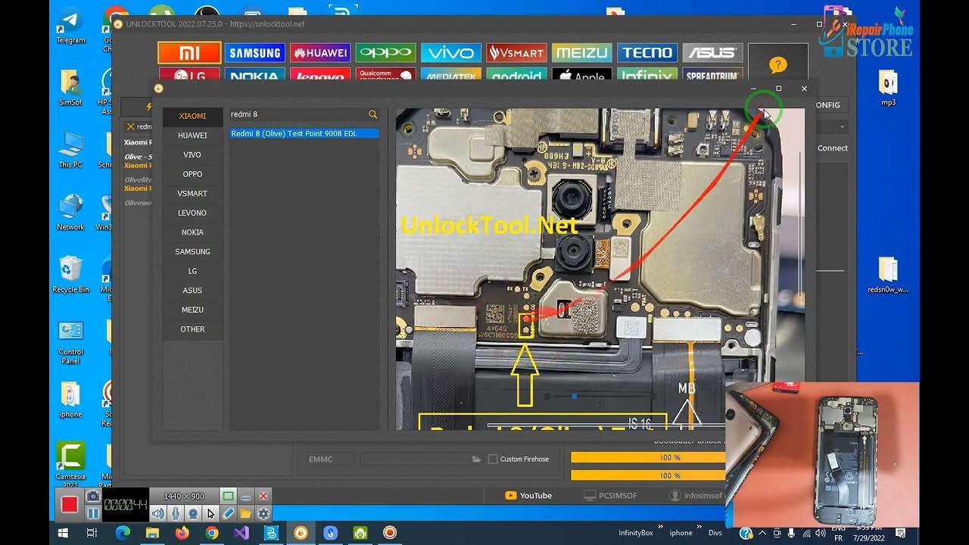Choose MEIZU in brand list
969x545 pixels.
(x=192, y=310)
